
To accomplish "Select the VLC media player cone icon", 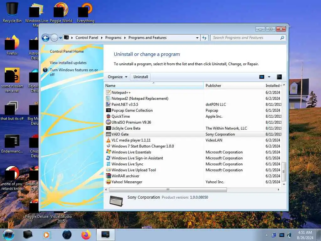I will tap(108, 140).
